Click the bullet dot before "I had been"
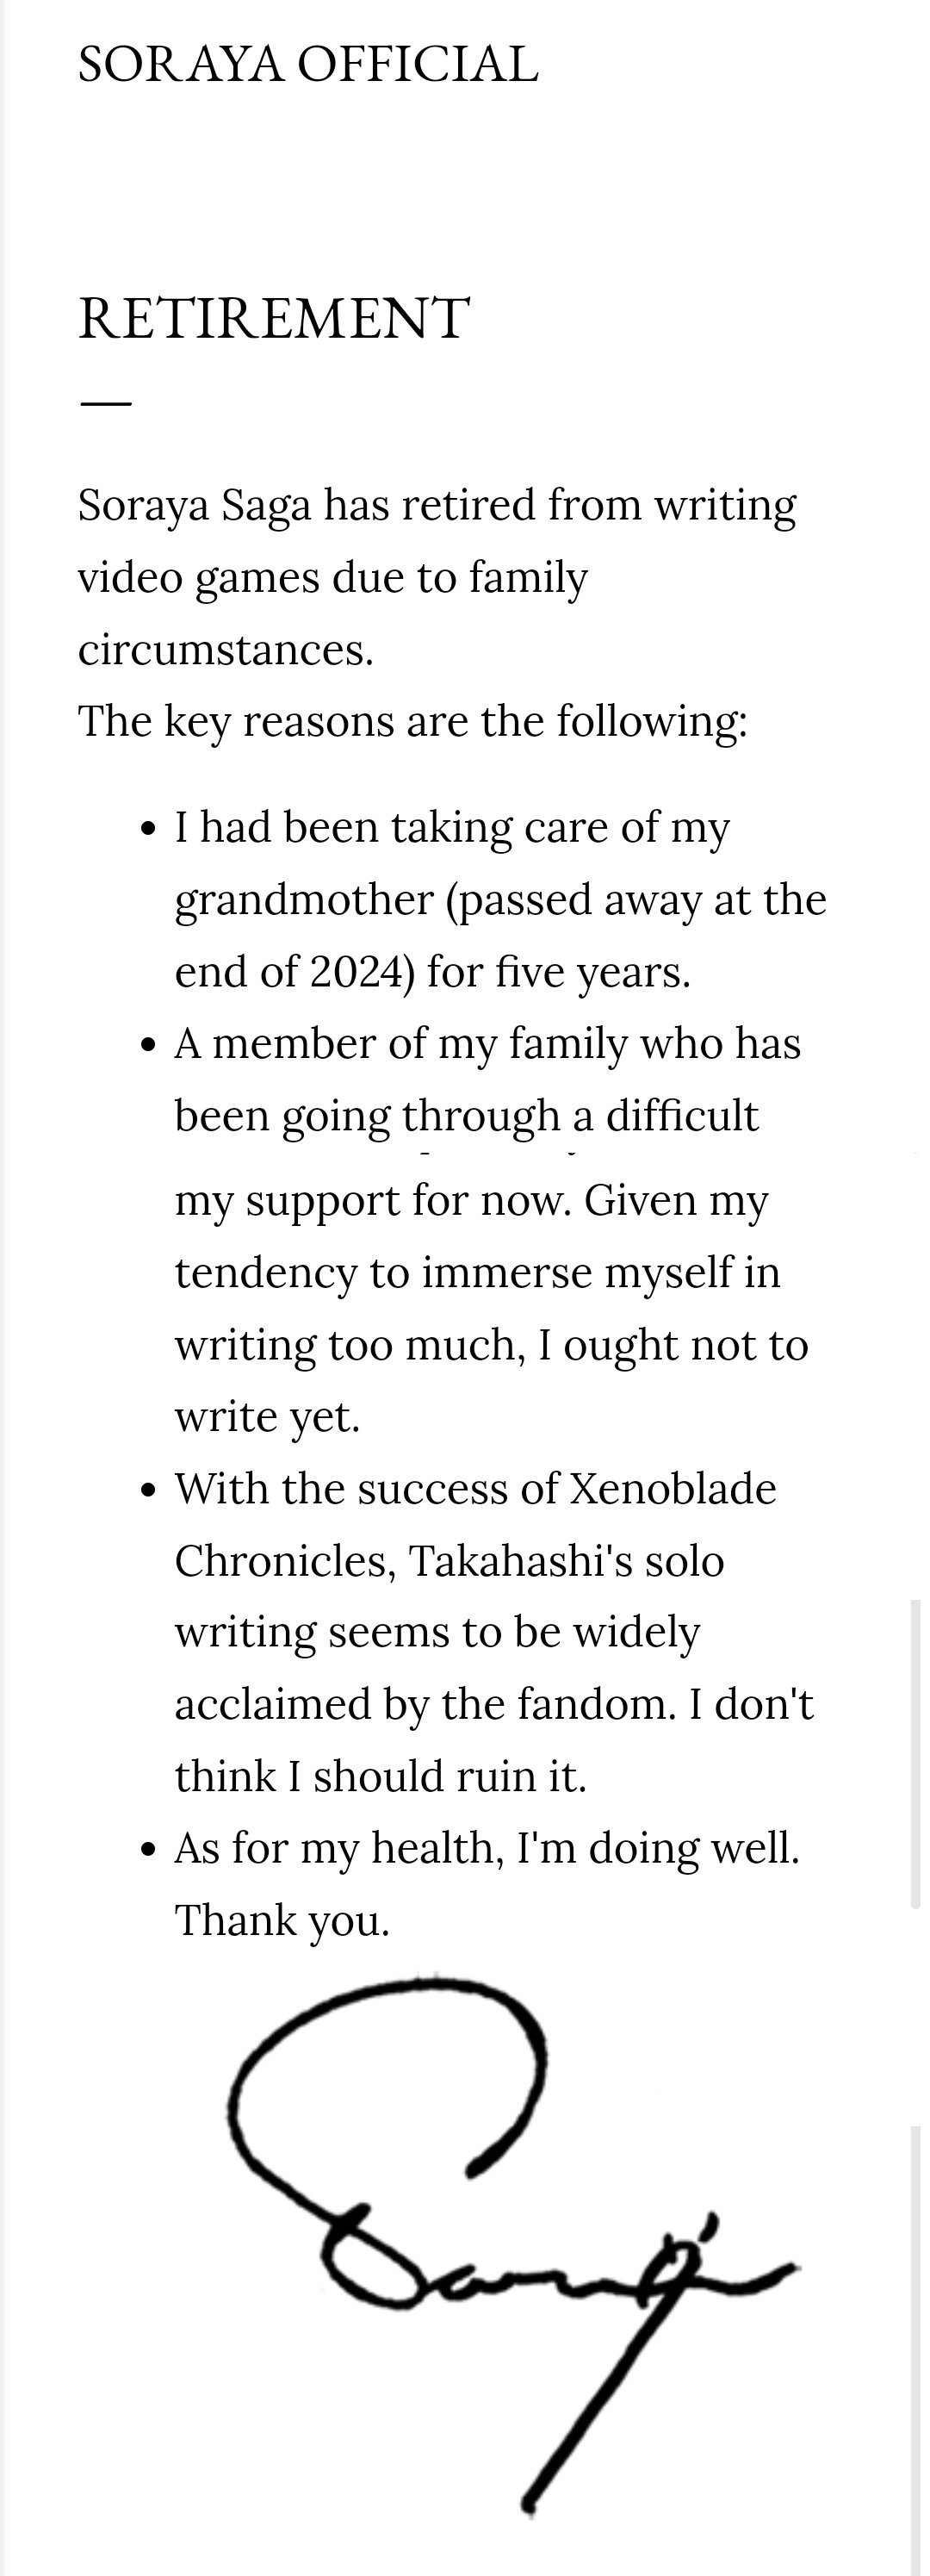Viewport: 930px width, 2576px height. point(149,829)
